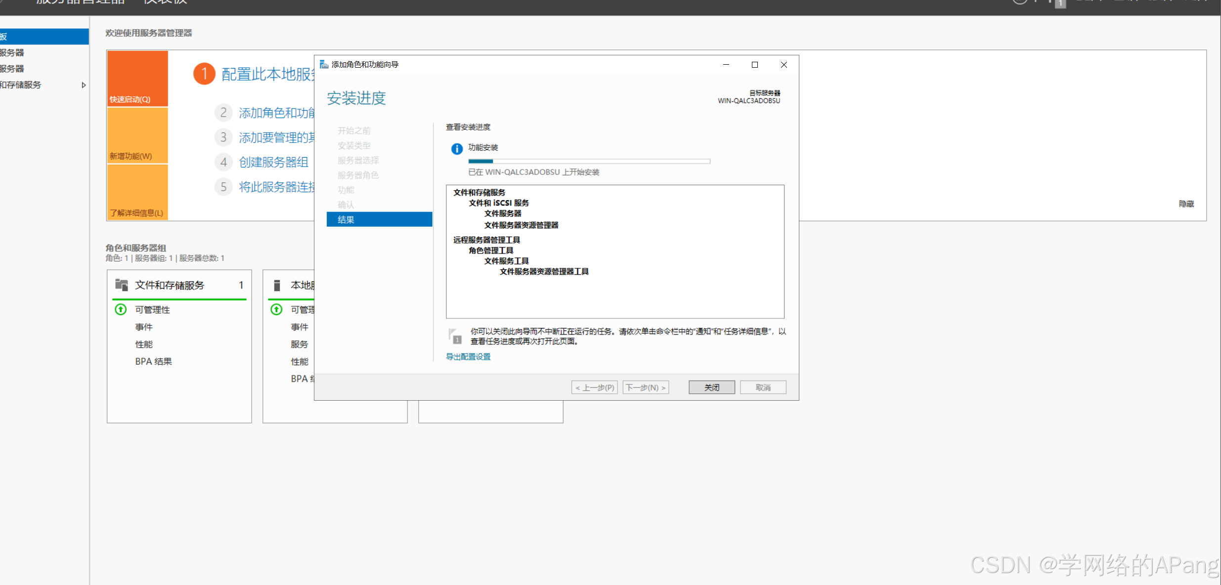The width and height of the screenshot is (1221, 585).
Task: Select the 快速启动(Q) orange tab
Action: click(137, 79)
